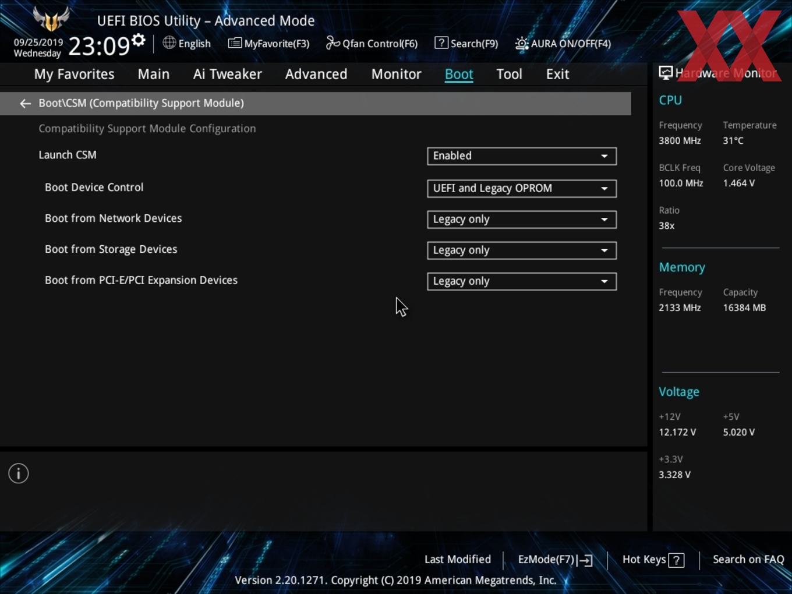Open the Ai Tweaker tab
Screen dimensions: 792x594
pos(228,74)
